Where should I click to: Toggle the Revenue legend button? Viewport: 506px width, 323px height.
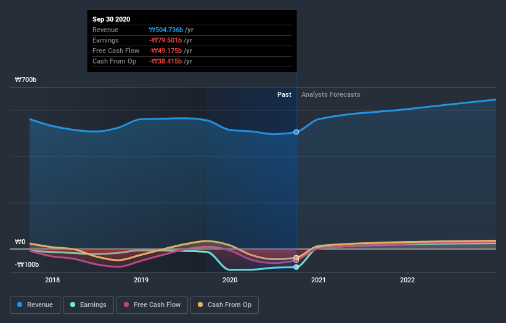coord(35,305)
